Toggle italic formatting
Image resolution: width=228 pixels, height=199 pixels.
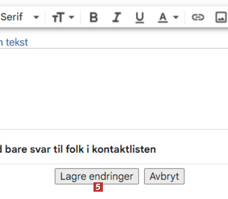[x=116, y=18]
